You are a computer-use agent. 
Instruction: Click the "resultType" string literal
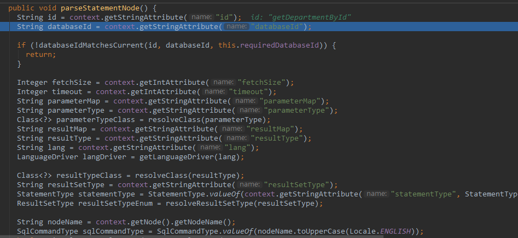coord(277,138)
